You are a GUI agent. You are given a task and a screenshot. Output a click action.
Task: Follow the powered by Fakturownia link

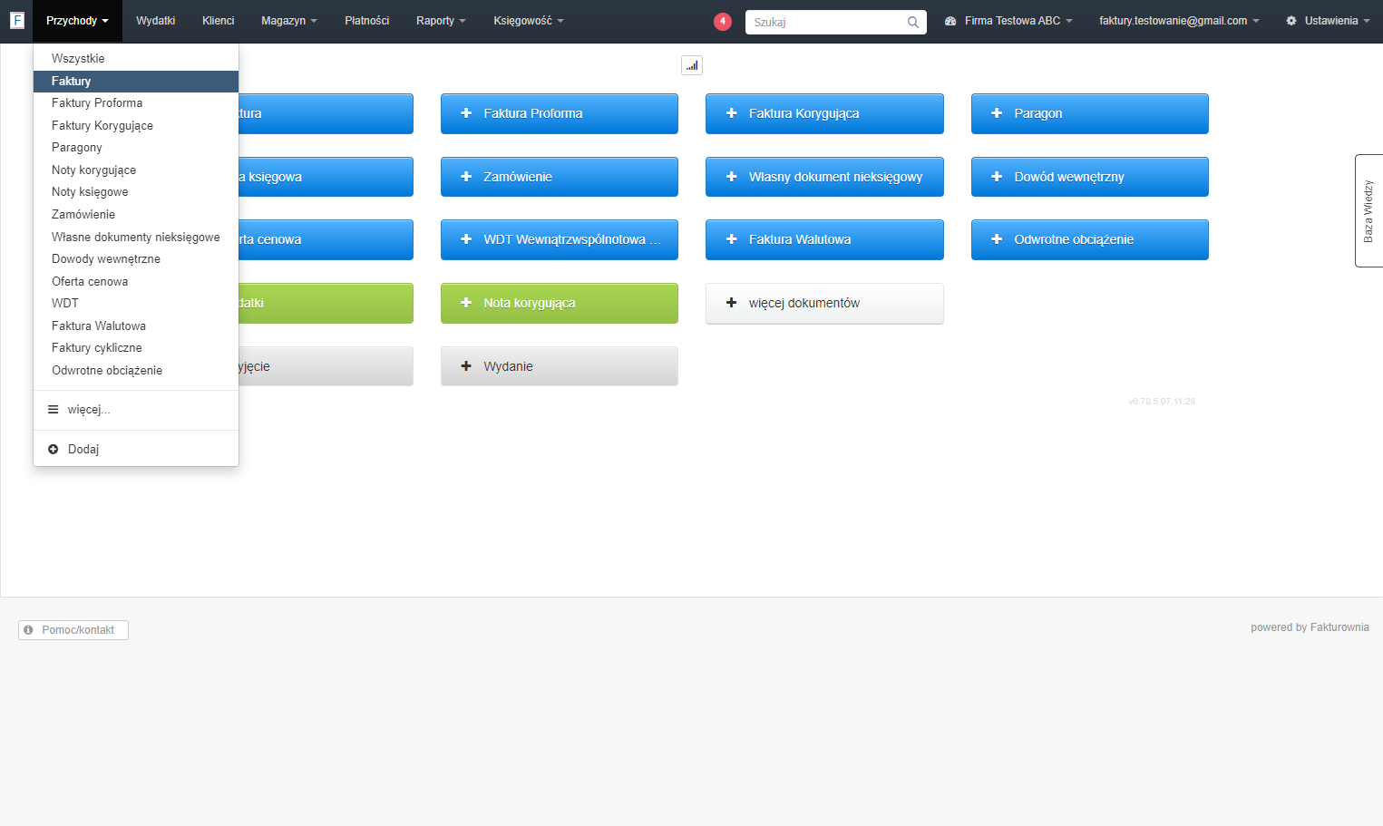1310,627
